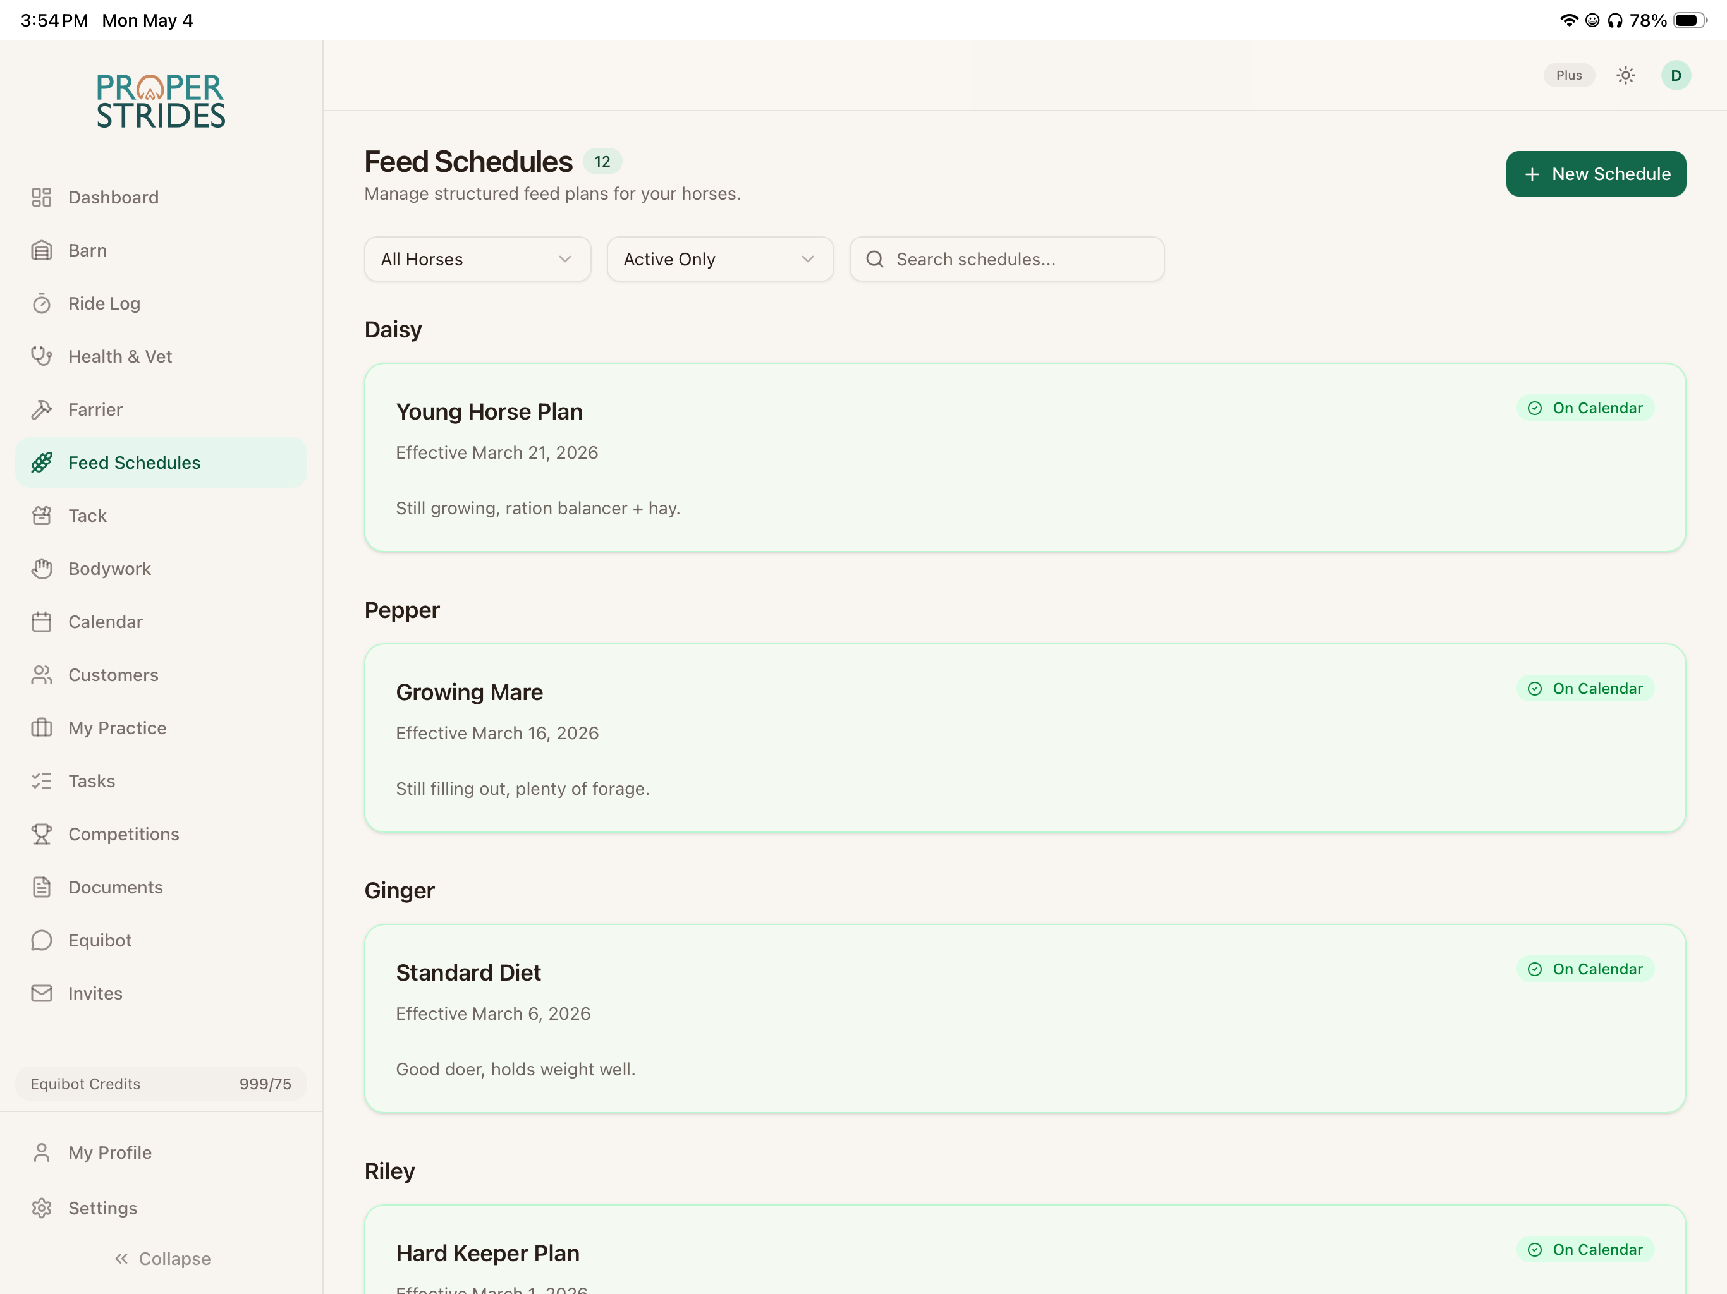Click the Pepper horse heading

click(402, 610)
